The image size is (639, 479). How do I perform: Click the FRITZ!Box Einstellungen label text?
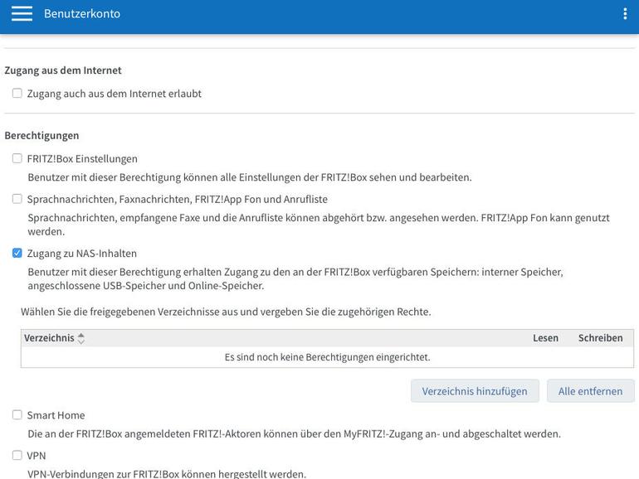click(x=82, y=159)
